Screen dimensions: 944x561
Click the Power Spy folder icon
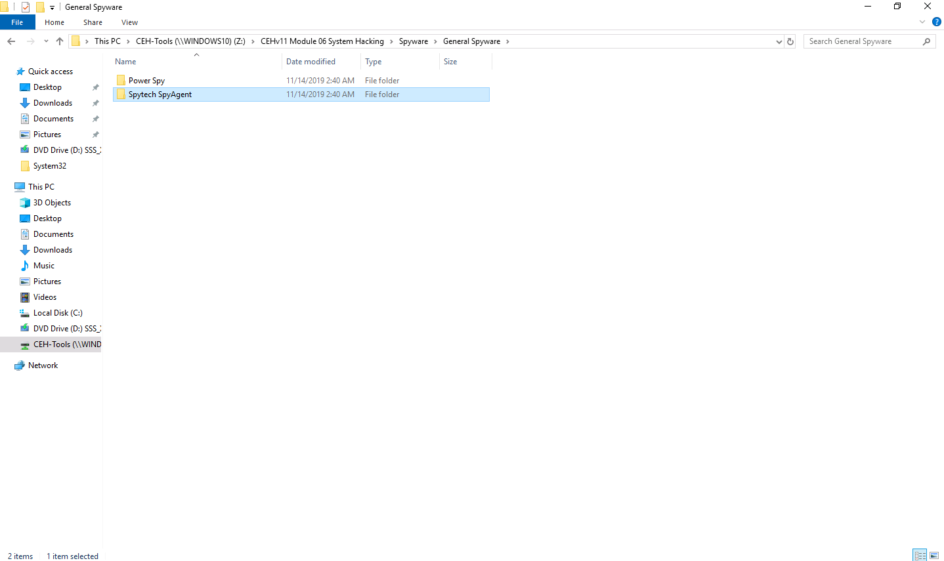pyautogui.click(x=121, y=81)
